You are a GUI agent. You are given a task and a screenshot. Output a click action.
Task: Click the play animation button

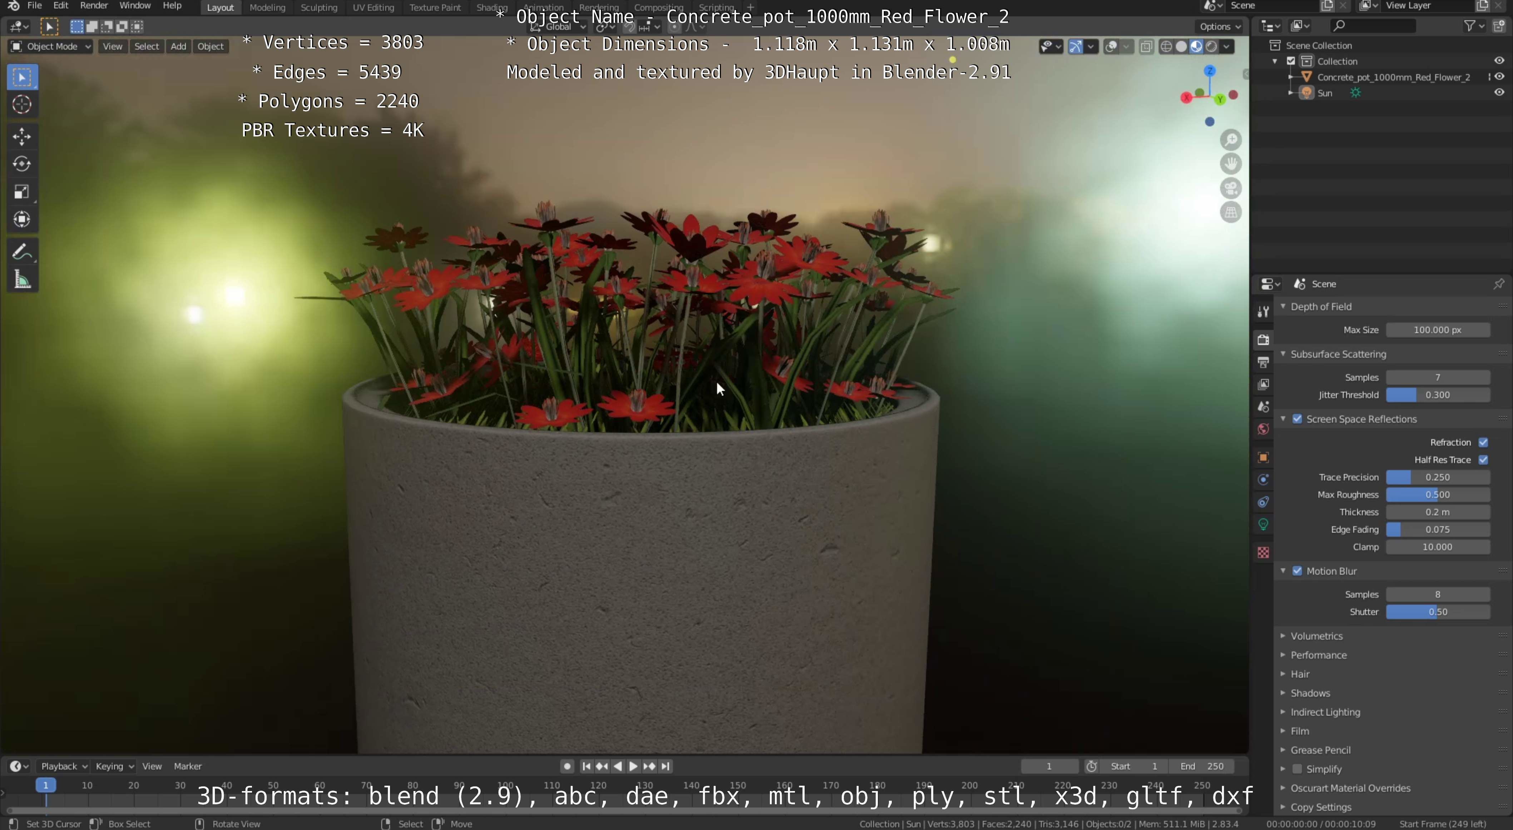pos(633,766)
